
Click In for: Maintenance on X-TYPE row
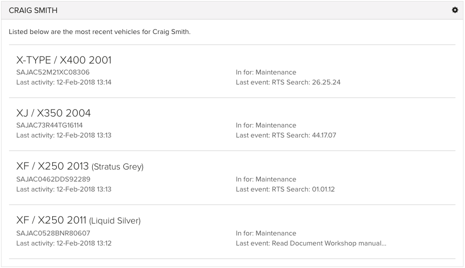point(266,72)
